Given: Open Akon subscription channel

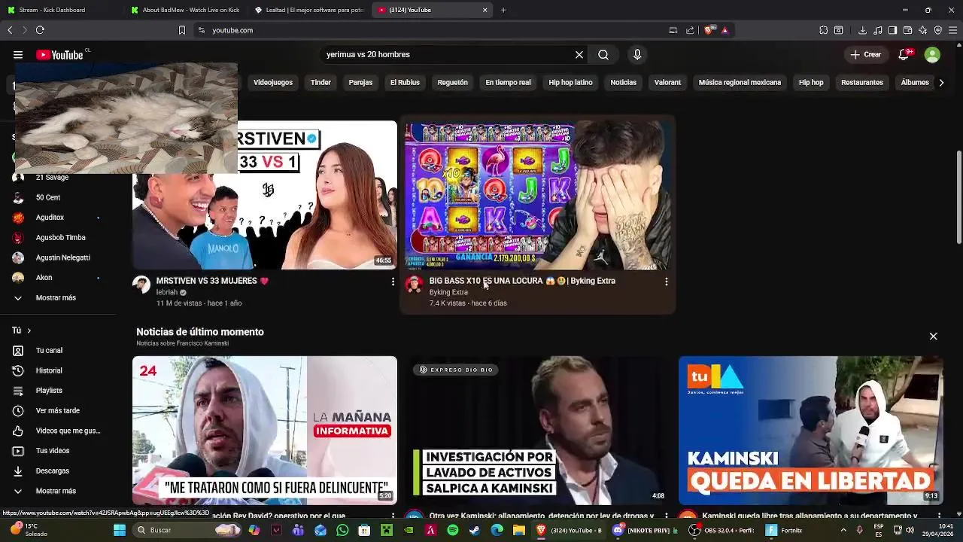Looking at the screenshot, I should (x=44, y=278).
